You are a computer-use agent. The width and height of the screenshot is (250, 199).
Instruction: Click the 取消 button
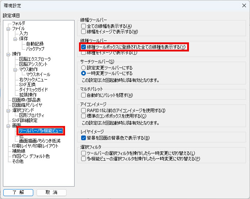pyautogui.click(x=51, y=192)
